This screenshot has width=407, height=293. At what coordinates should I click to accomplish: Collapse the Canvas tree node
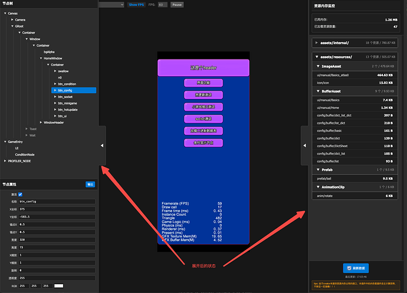click(5, 13)
